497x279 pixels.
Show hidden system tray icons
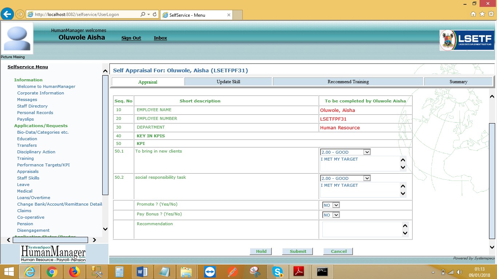pos(433,272)
